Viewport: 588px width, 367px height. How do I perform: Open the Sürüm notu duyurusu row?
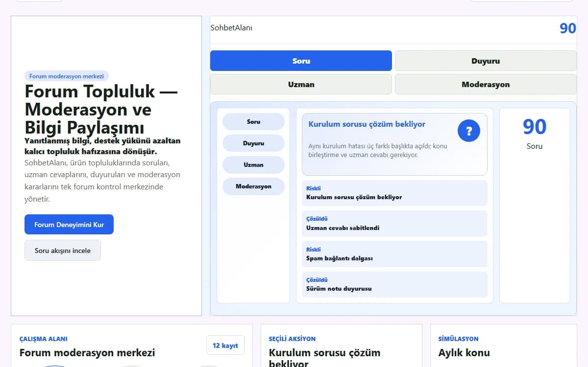394,284
